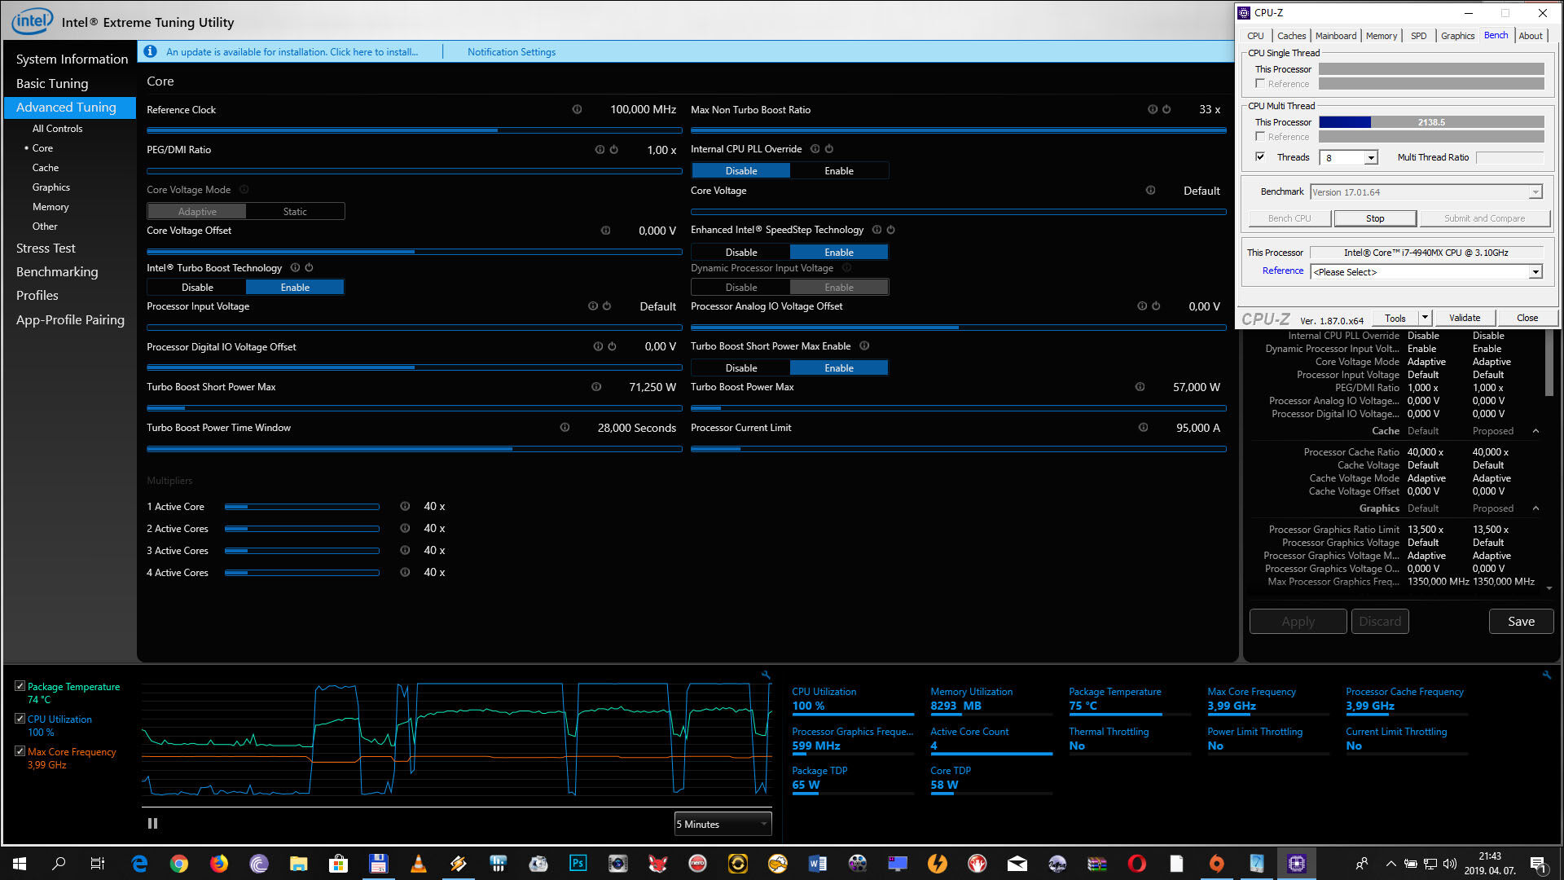
Task: Set Internal CPU PLL Override to Enable
Action: [x=839, y=171]
